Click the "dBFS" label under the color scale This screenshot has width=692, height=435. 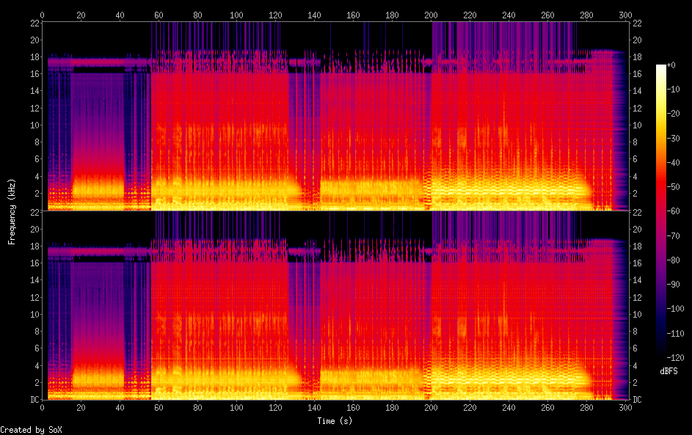669,371
